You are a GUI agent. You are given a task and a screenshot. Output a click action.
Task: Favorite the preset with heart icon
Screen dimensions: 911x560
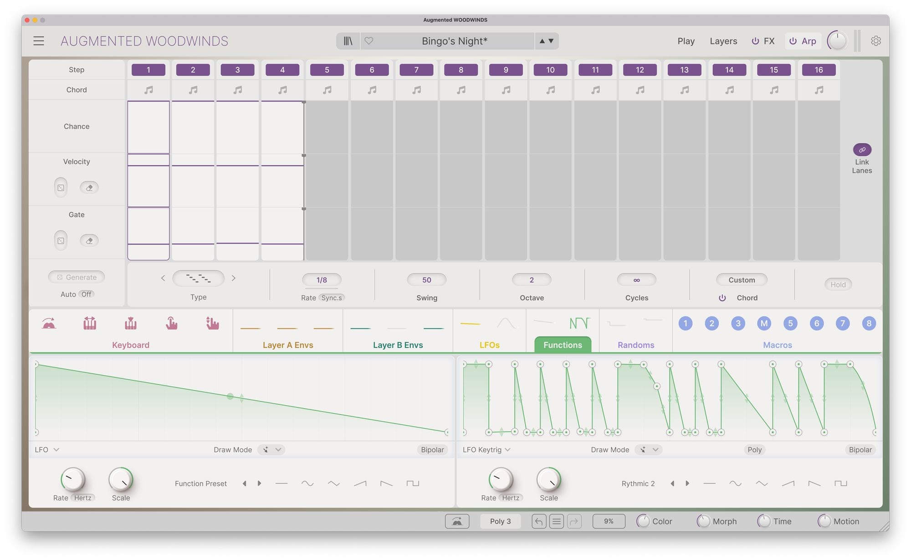pyautogui.click(x=369, y=41)
